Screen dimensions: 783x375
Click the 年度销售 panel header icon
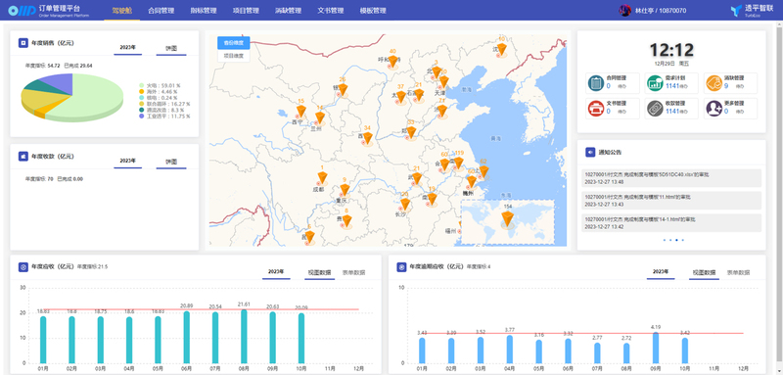point(23,43)
